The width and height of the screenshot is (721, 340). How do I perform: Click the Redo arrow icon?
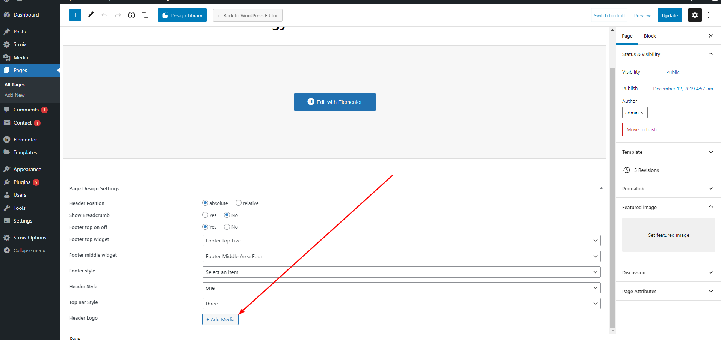tap(118, 15)
